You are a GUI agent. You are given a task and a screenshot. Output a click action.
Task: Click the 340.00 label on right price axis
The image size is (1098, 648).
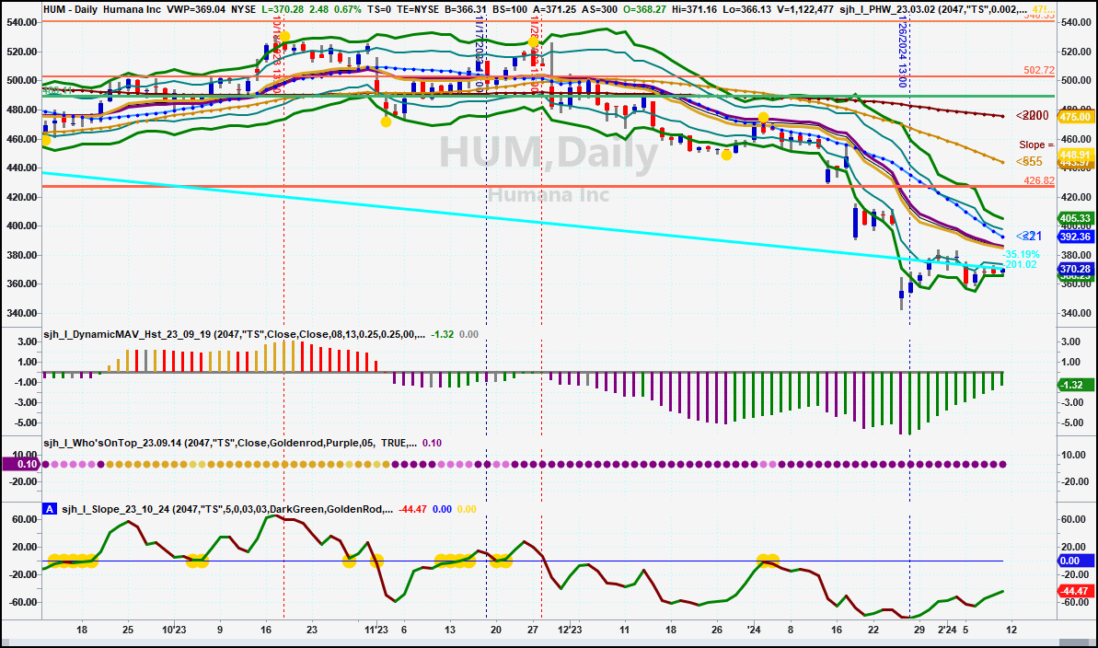(1076, 313)
